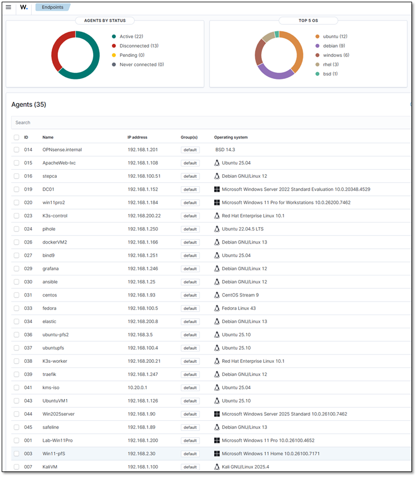The image size is (417, 477).
Task: Sort by the ID column header
Action: 26,137
